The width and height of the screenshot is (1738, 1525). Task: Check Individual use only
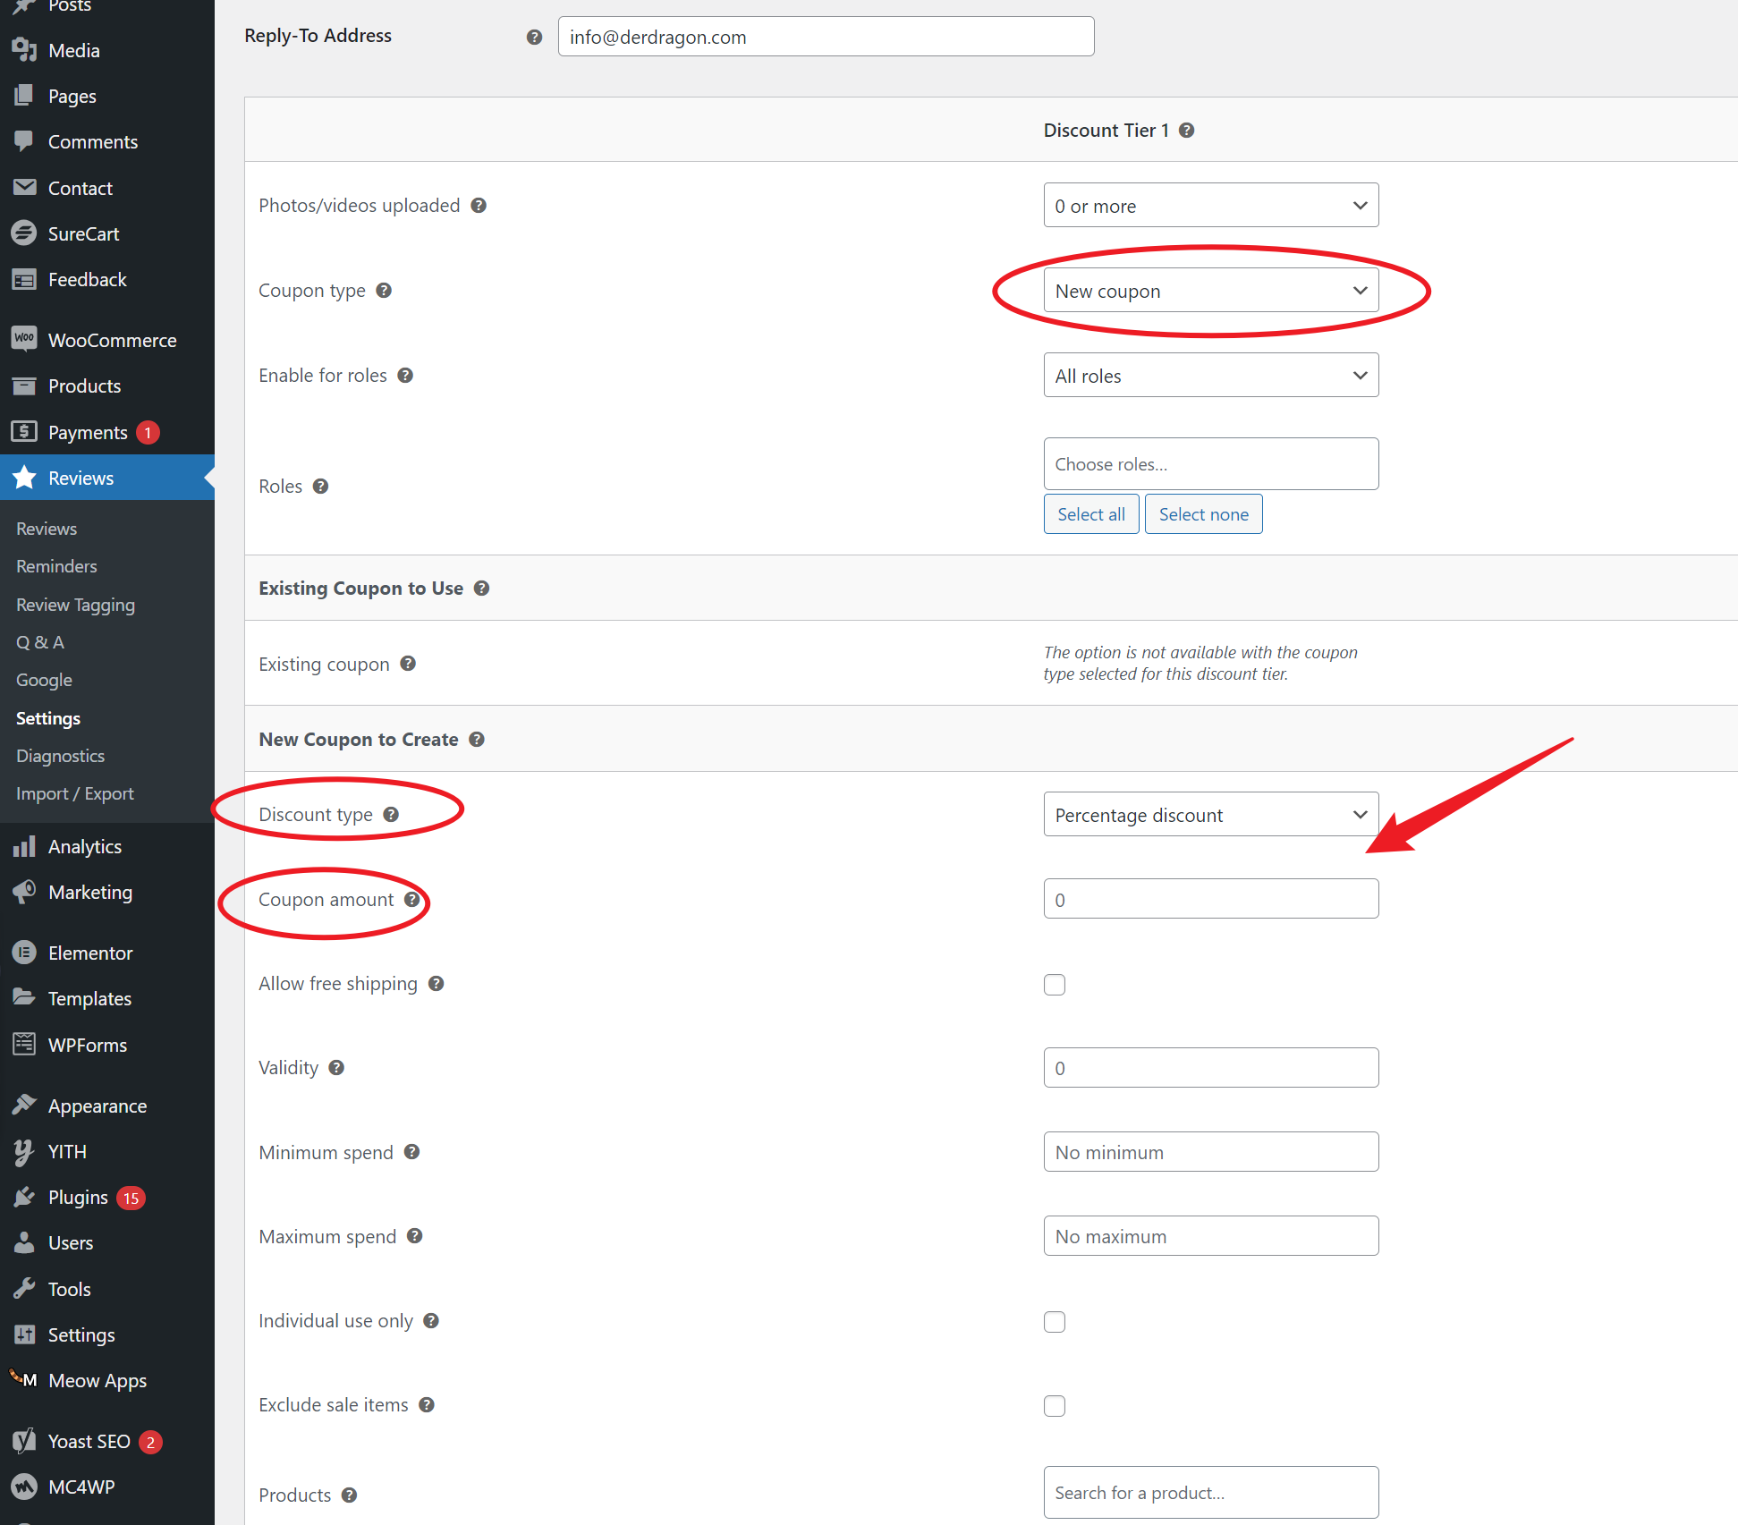1055,1321
